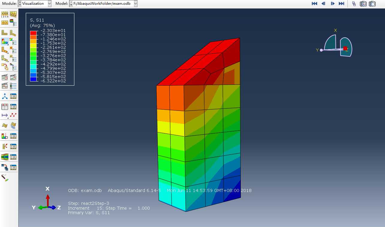Plot the deformed shape
This screenshot has height=227, width=385.
13,33
